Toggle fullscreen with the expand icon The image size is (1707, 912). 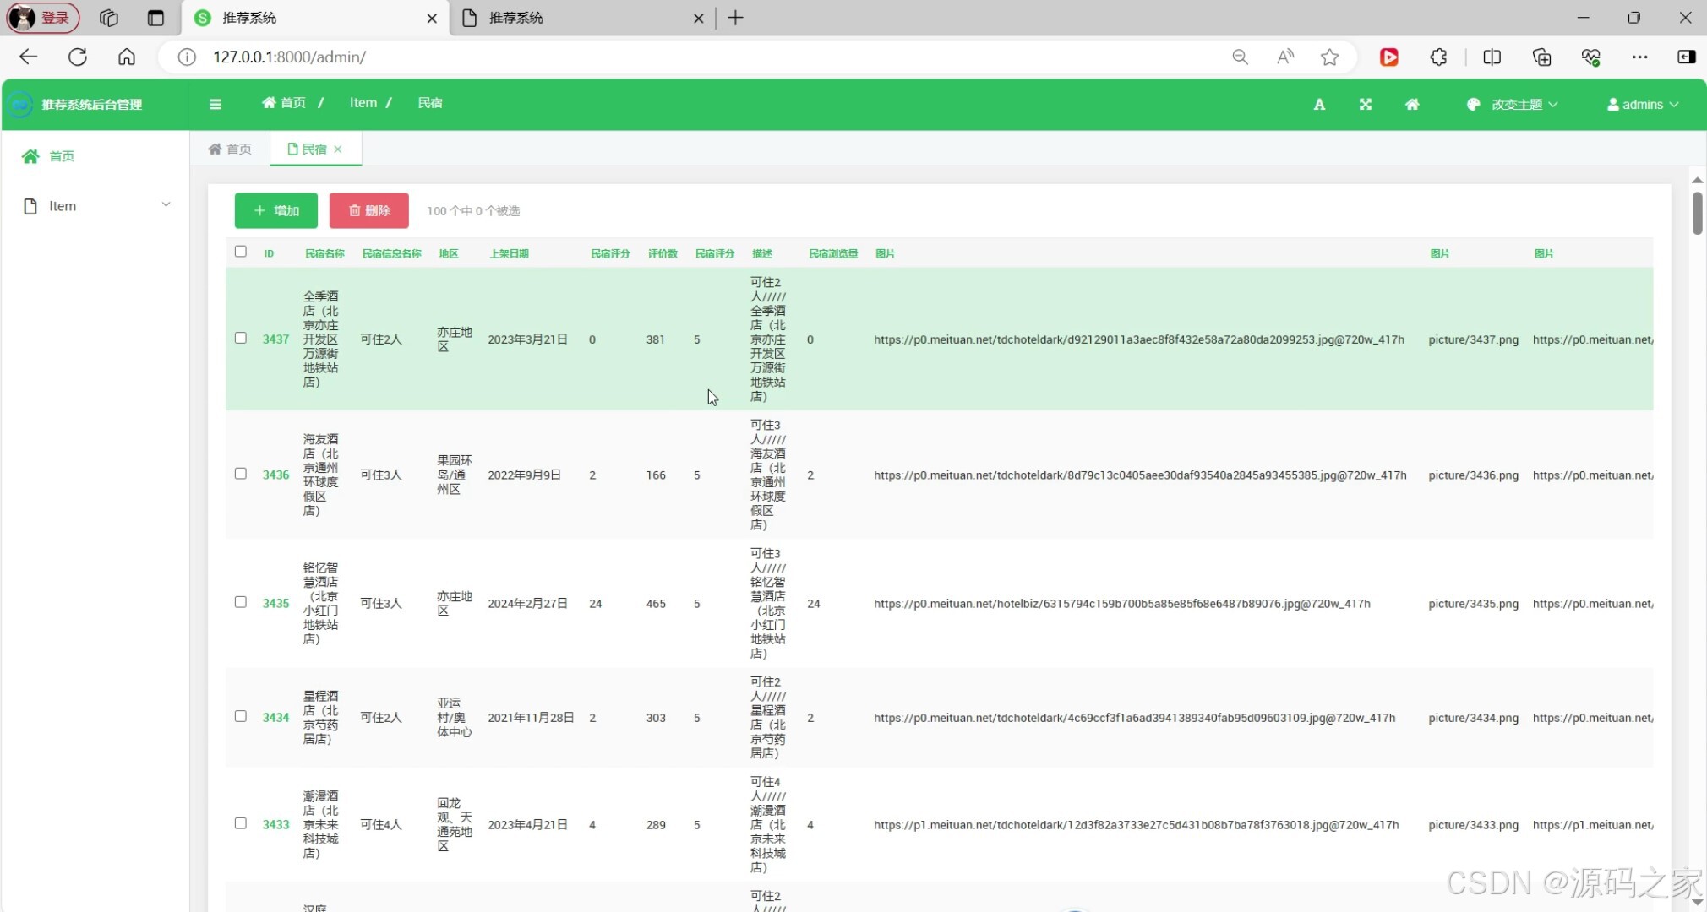1365,104
